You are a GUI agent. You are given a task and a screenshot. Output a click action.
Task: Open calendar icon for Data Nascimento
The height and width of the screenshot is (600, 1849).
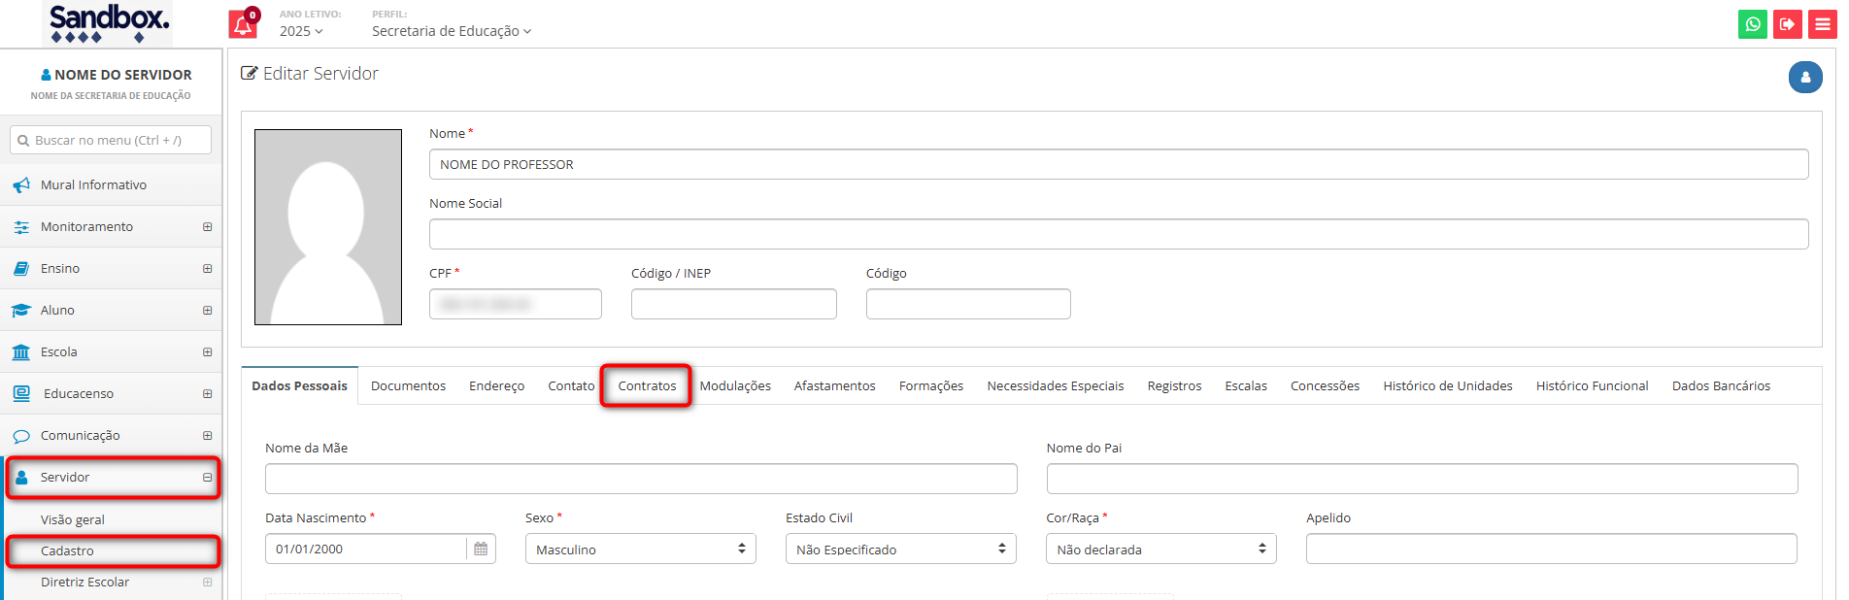coord(481,550)
